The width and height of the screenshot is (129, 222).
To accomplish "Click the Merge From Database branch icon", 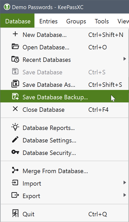I will click(x=15, y=170).
